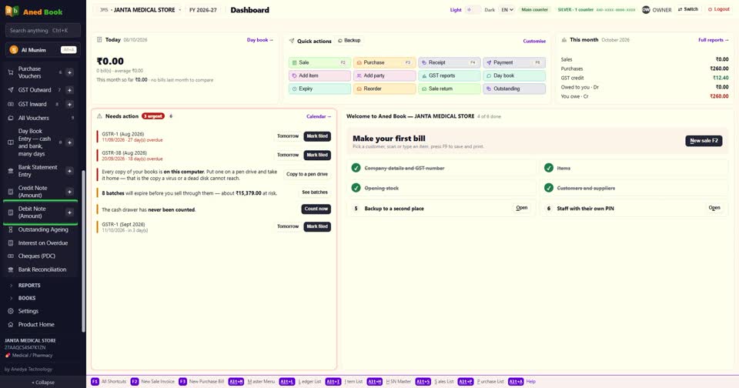This screenshot has width=739, height=388.
Task: Click the See batches button
Action: [x=315, y=192]
